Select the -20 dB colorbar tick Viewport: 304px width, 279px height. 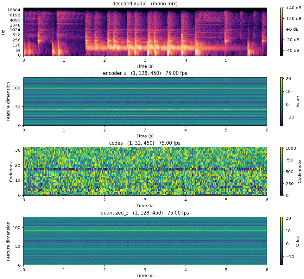point(292,40)
